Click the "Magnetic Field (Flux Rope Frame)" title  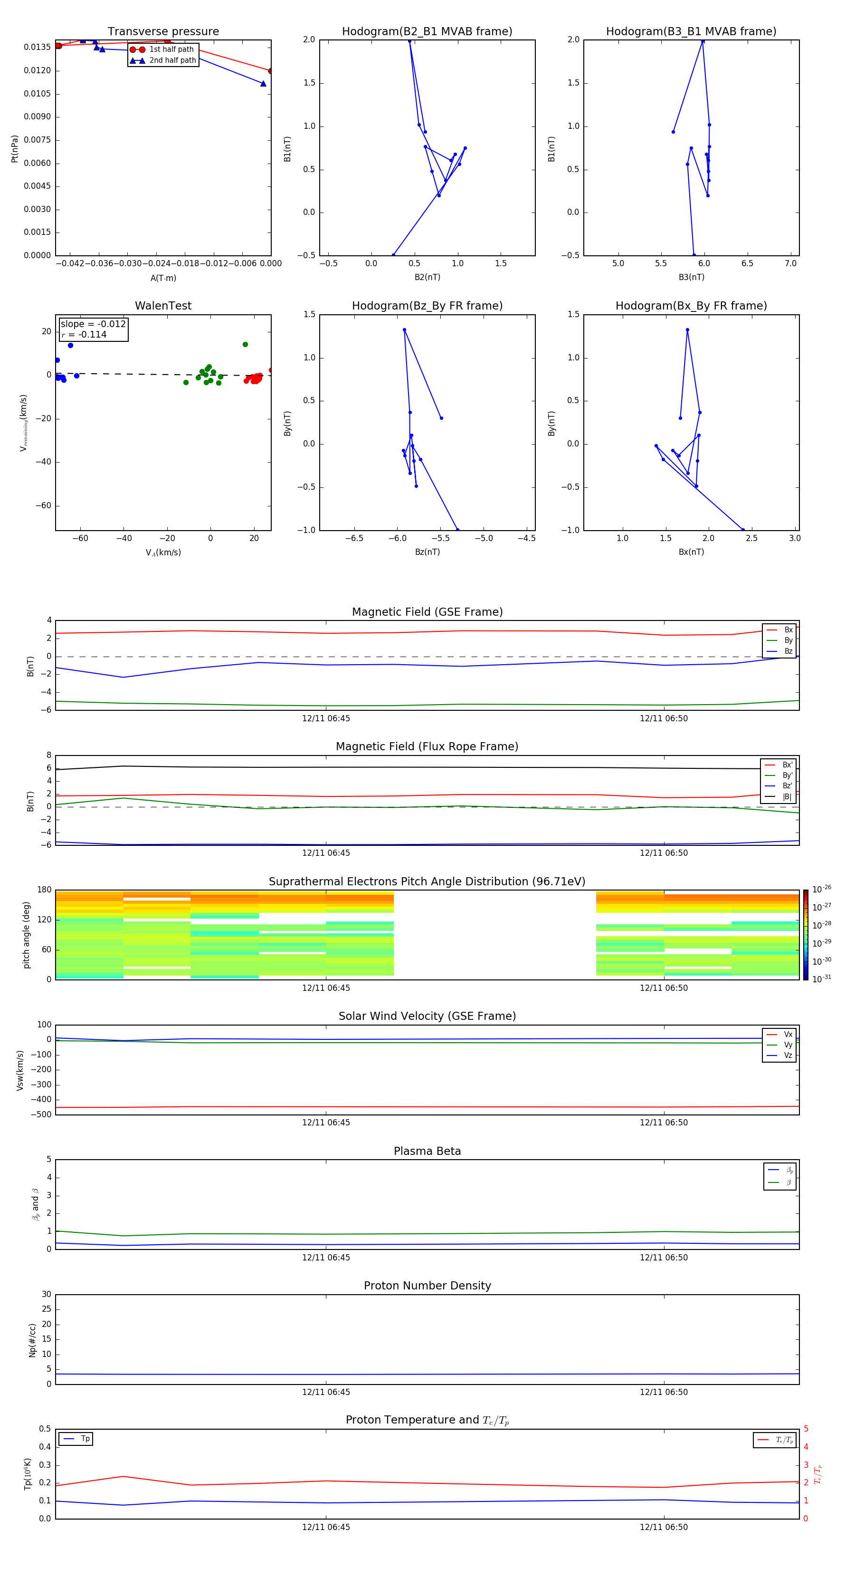[427, 747]
